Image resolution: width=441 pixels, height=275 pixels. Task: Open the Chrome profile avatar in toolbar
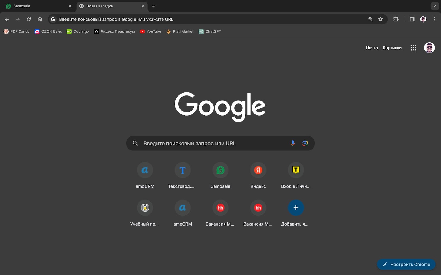(x=423, y=19)
